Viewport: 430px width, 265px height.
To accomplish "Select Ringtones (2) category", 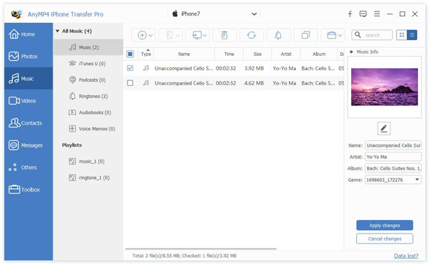I will [88, 96].
